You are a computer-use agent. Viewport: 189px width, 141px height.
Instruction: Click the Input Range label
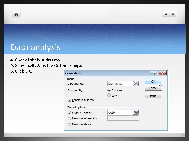[x=76, y=84]
